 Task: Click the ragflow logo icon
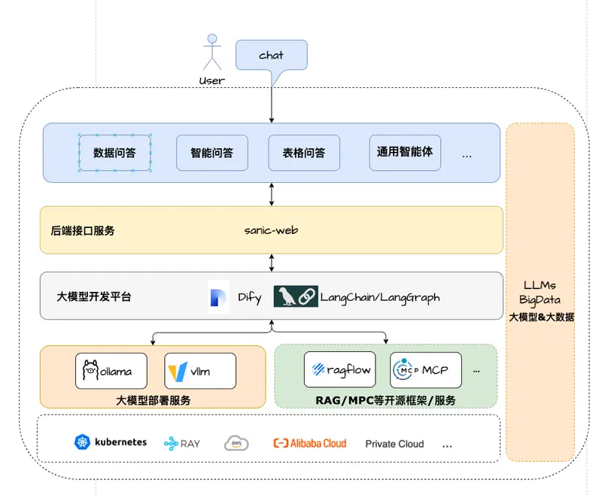(x=319, y=369)
